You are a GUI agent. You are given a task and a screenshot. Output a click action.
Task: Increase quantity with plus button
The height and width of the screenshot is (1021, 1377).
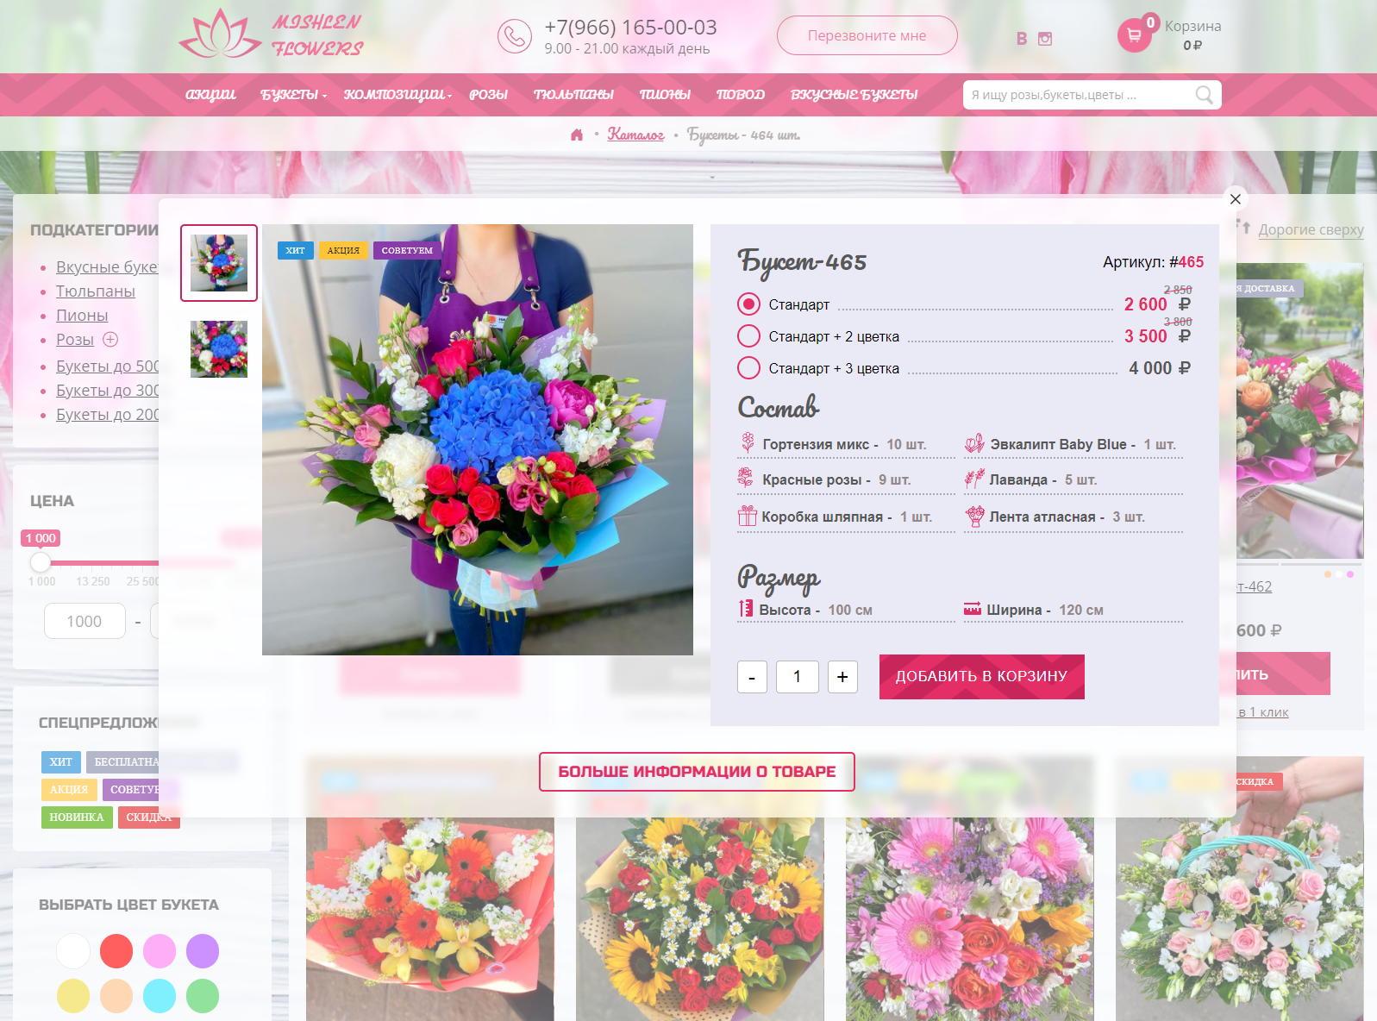tap(842, 677)
